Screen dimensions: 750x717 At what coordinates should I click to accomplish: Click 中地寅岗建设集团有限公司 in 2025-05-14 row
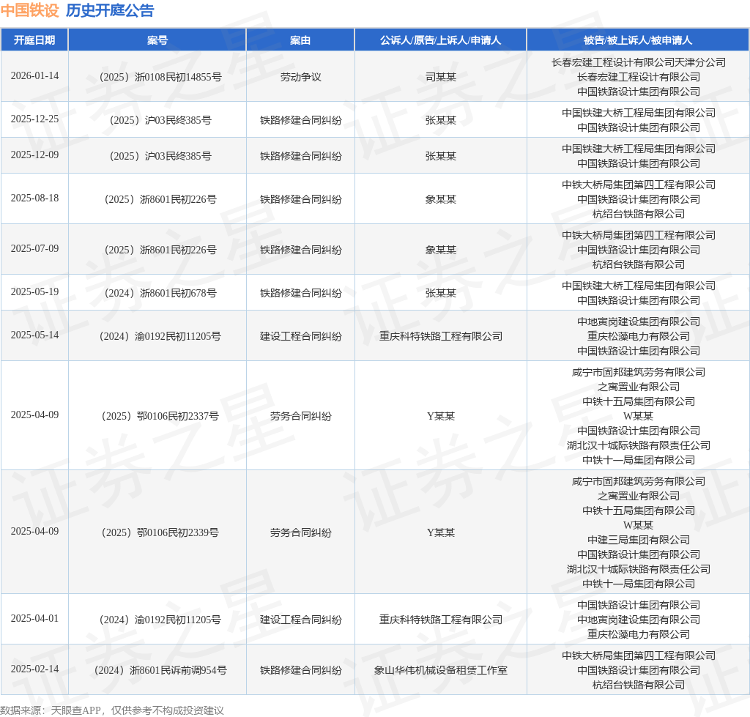point(638,322)
